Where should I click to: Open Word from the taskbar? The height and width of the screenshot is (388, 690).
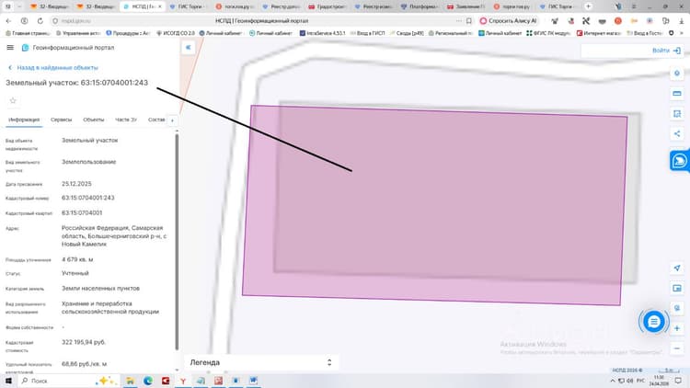click(x=254, y=381)
